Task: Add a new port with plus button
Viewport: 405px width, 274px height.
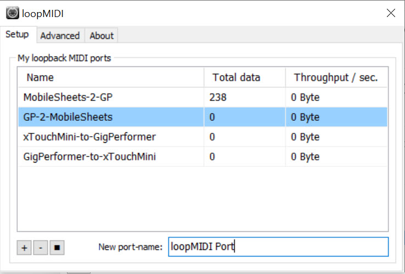Action: click(x=24, y=248)
